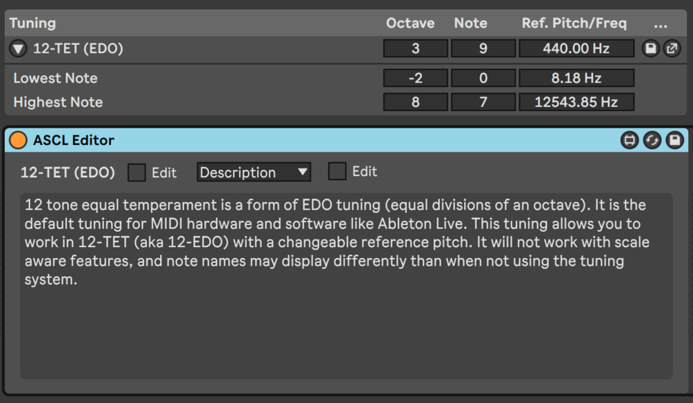Image resolution: width=693 pixels, height=403 pixels.
Task: Open the Description dropdown menu
Action: [254, 173]
